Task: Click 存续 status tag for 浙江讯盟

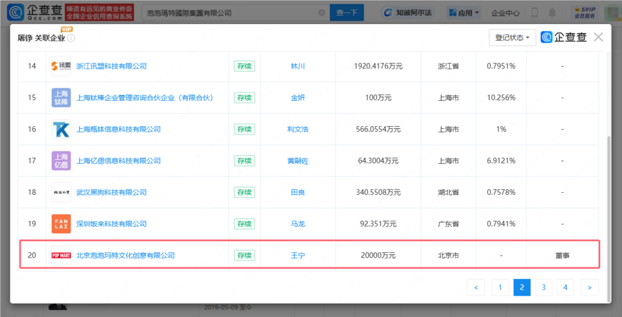Action: (x=244, y=66)
